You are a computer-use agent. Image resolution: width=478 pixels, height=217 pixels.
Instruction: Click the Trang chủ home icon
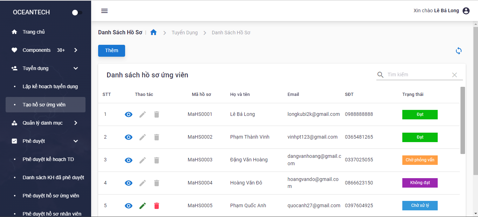14,32
